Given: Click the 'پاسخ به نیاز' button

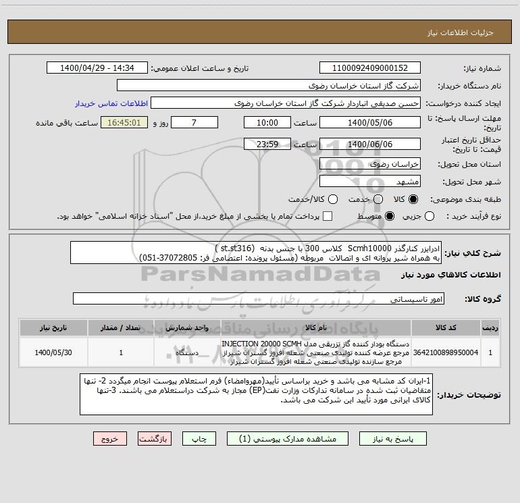Looking at the screenshot, I should click(392, 439).
